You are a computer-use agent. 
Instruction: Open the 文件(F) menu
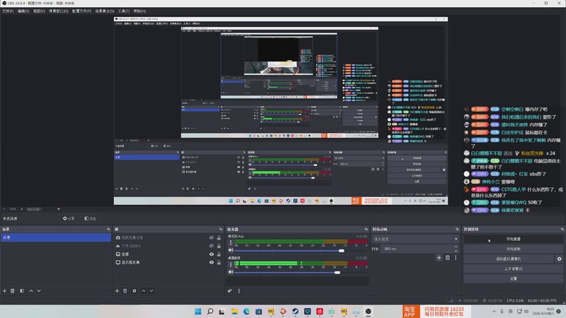coord(8,11)
